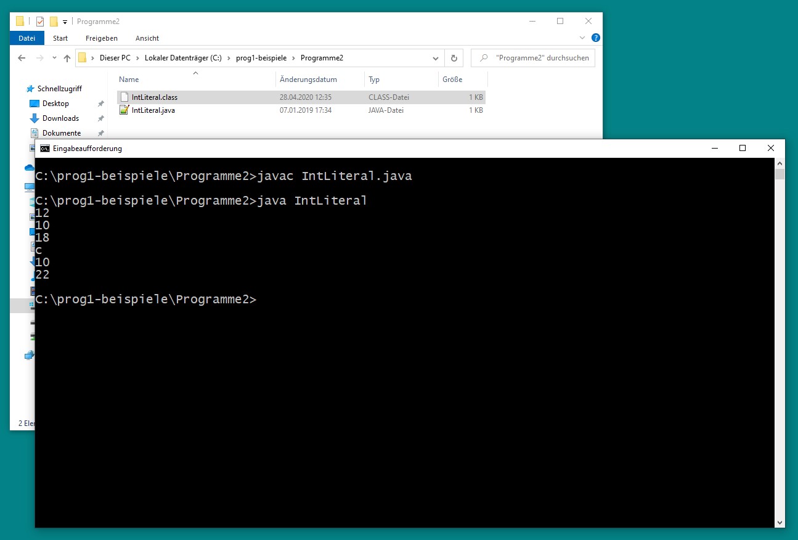Click the back navigation arrow in Explorer
The width and height of the screenshot is (798, 540).
pos(22,58)
